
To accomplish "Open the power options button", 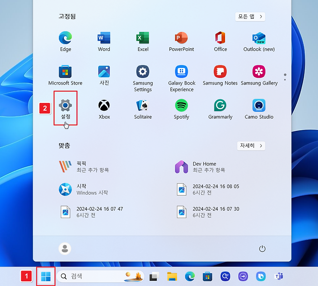I will (262, 248).
